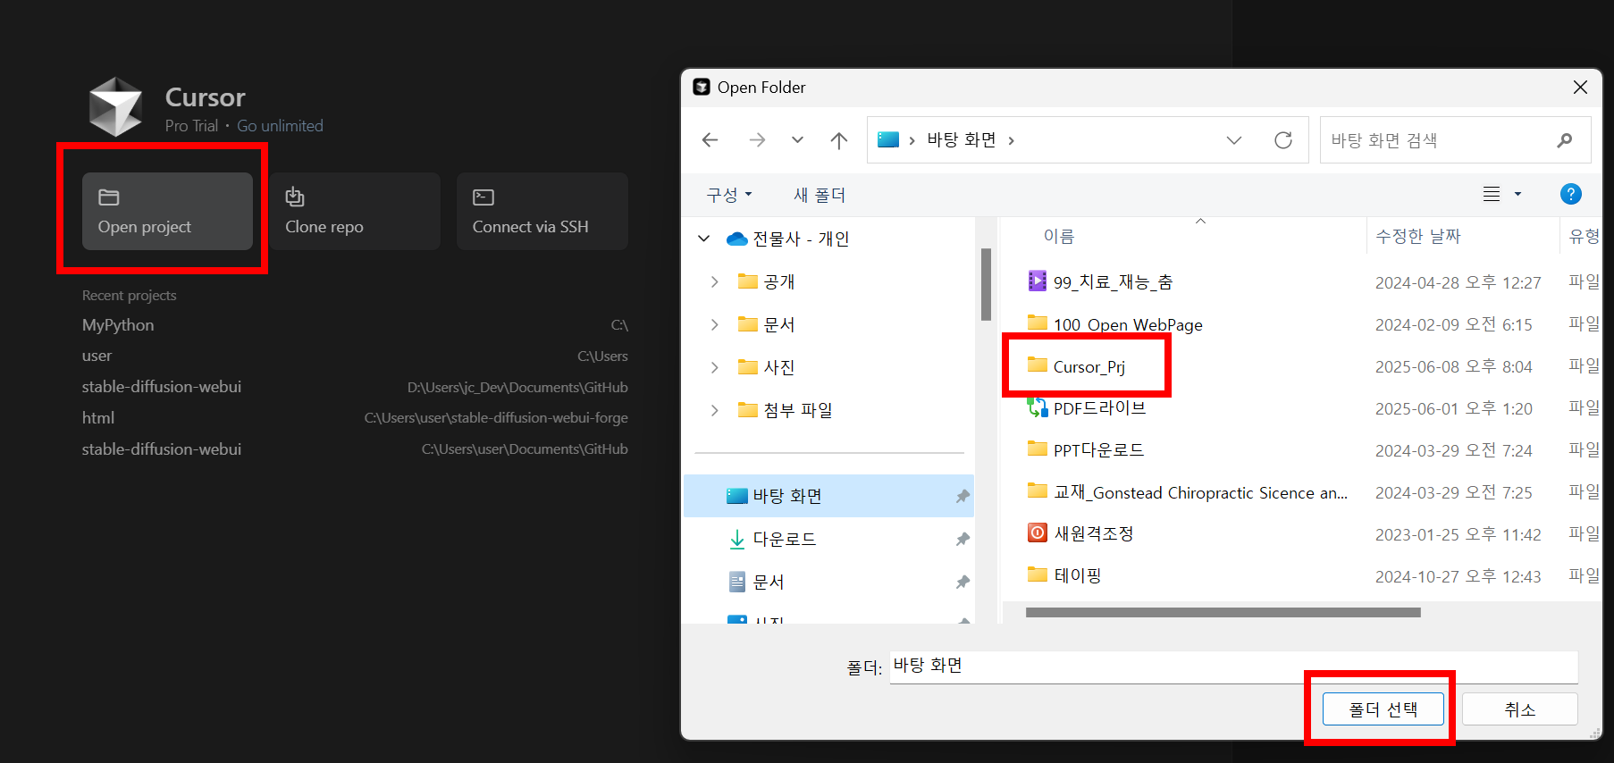
Task: Click the 99_치료_재능_춤 video icon
Action: [x=1037, y=281]
